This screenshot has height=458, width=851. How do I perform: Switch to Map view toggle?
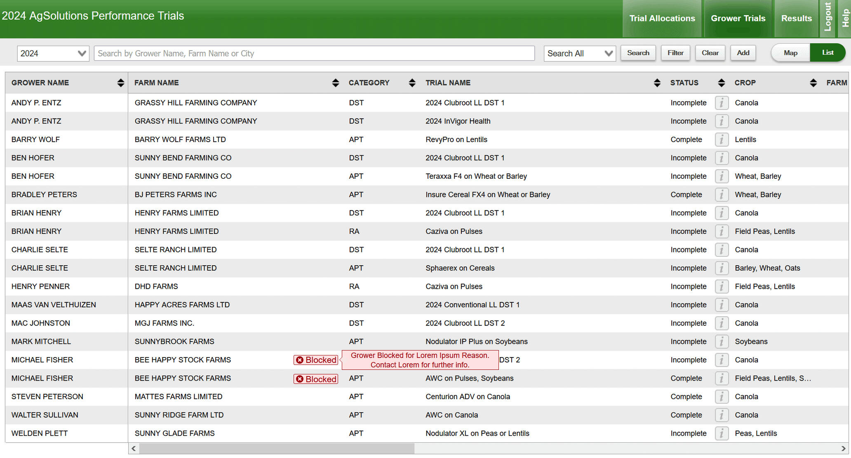(790, 53)
